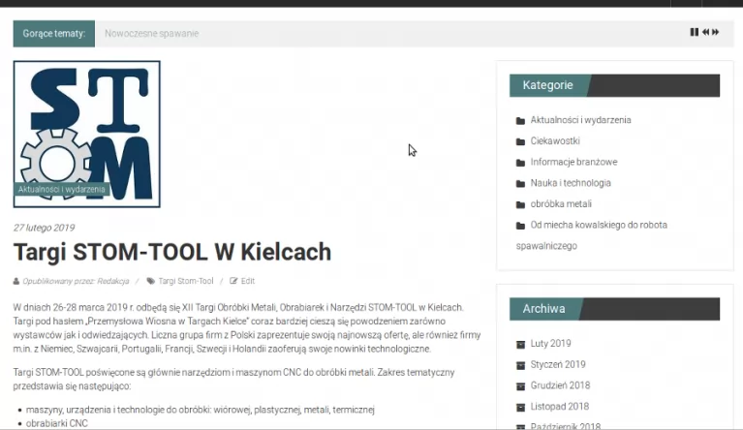Image resolution: width=743 pixels, height=430 pixels.
Task: Click the Gorące tematy label
Action: [54, 34]
